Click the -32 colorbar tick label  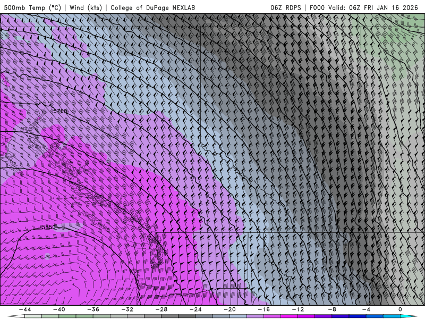tap(127, 309)
